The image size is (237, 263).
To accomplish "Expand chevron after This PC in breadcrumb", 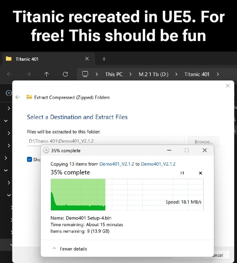I will point(131,74).
